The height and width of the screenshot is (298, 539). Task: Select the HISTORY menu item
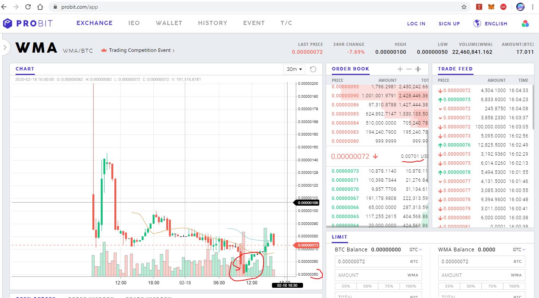click(212, 23)
